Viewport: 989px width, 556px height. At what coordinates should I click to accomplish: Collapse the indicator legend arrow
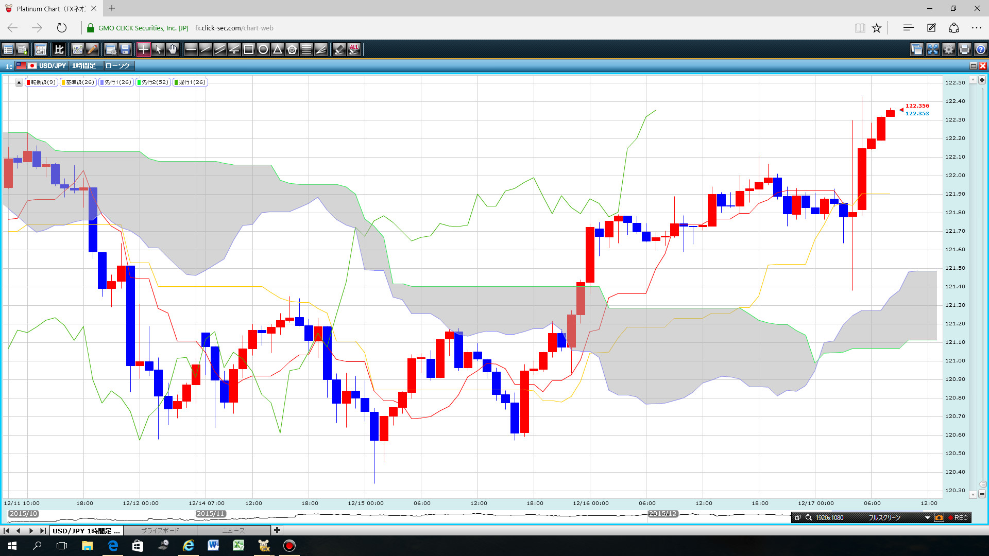point(19,82)
